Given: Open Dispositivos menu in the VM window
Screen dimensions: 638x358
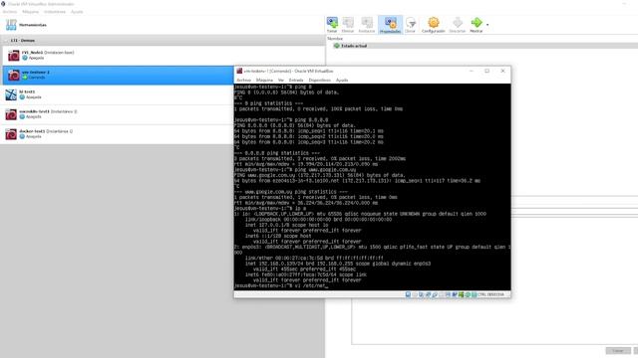Looking at the screenshot, I should point(319,81).
